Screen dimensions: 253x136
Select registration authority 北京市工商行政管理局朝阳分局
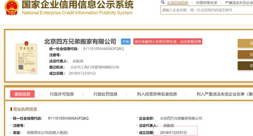click(x=95, y=67)
